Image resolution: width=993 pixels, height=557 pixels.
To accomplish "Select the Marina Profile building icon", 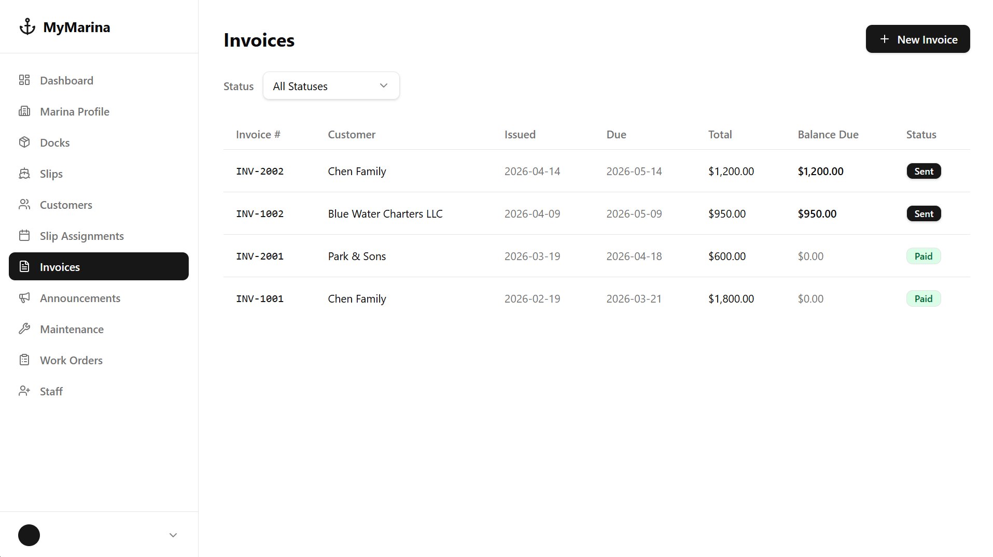I will click(x=25, y=111).
